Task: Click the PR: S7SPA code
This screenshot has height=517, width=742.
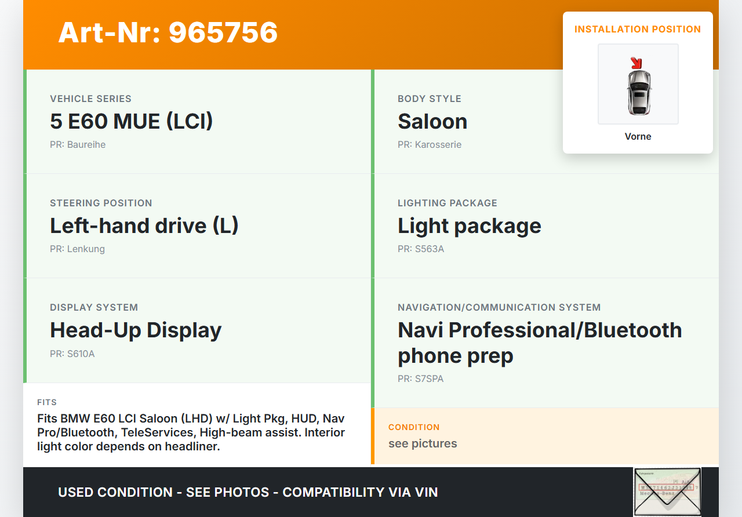Action: (x=420, y=379)
